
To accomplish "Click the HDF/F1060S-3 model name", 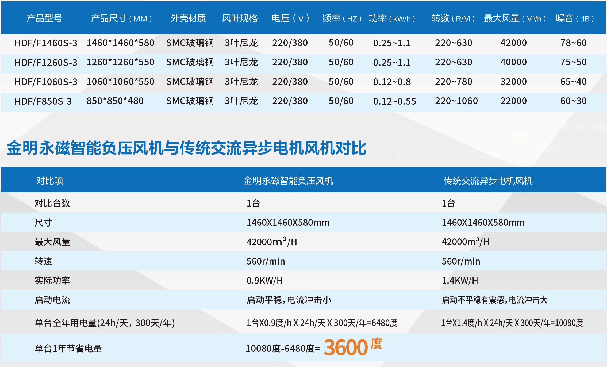I will tap(46, 82).
